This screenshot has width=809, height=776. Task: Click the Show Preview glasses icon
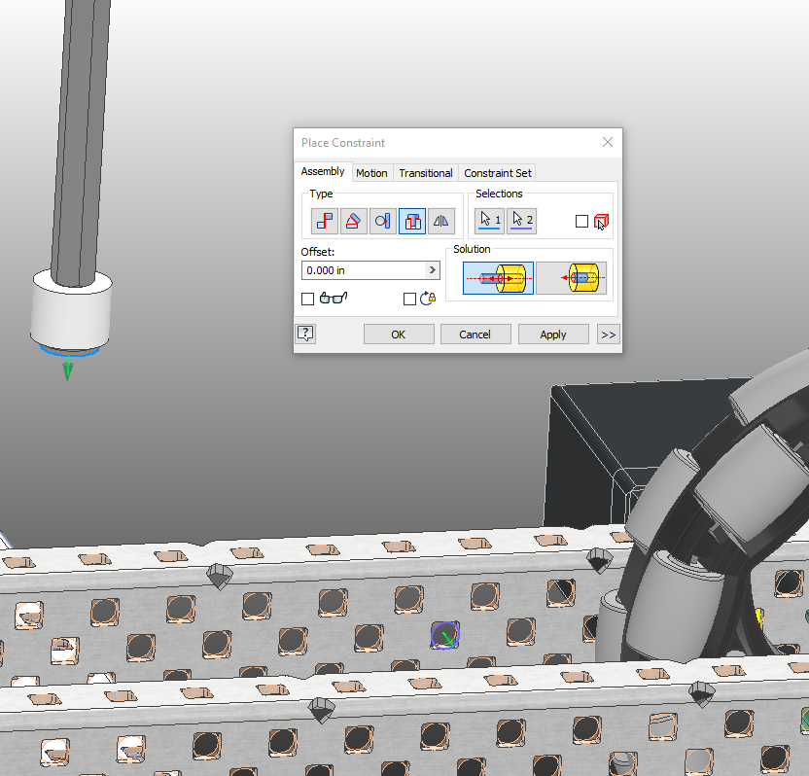pyautogui.click(x=334, y=298)
